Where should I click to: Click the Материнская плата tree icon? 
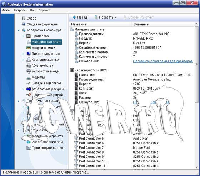pos(29,42)
